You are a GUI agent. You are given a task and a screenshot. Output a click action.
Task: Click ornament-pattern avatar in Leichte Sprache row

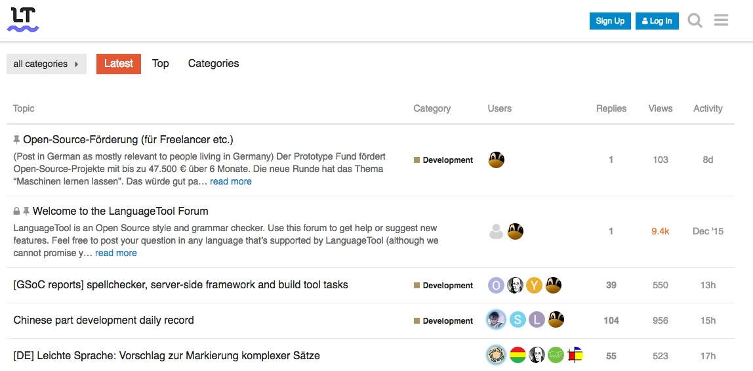(x=496, y=355)
